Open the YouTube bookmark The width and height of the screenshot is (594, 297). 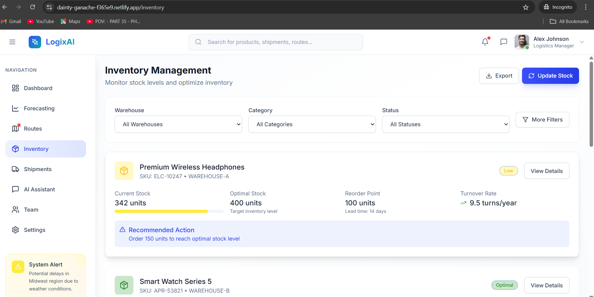click(x=41, y=22)
